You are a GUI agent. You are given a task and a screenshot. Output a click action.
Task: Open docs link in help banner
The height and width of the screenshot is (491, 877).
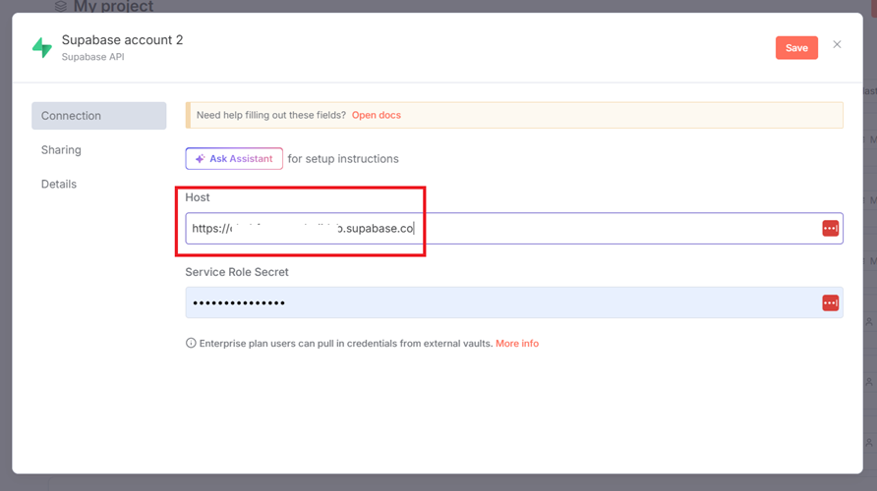point(376,115)
